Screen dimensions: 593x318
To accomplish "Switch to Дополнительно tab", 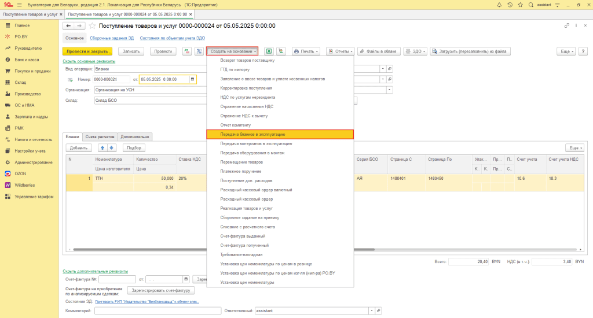I will pyautogui.click(x=135, y=136).
